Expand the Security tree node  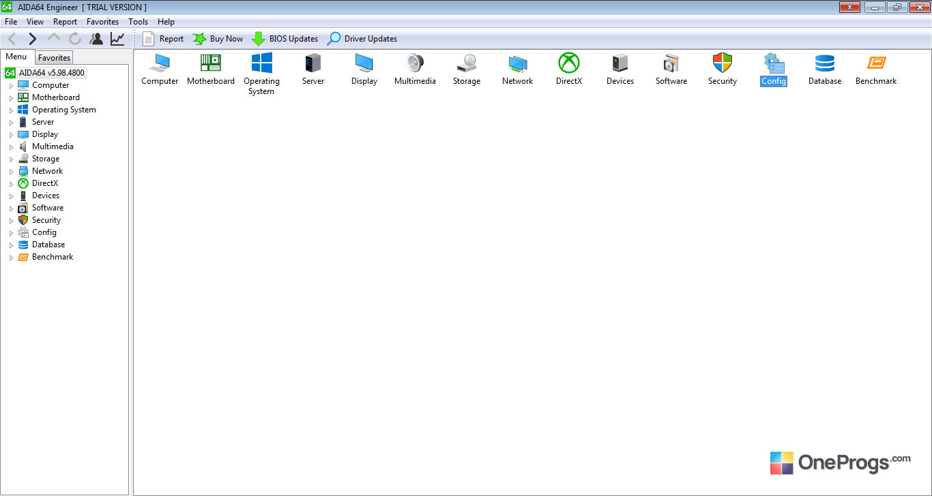coord(11,221)
